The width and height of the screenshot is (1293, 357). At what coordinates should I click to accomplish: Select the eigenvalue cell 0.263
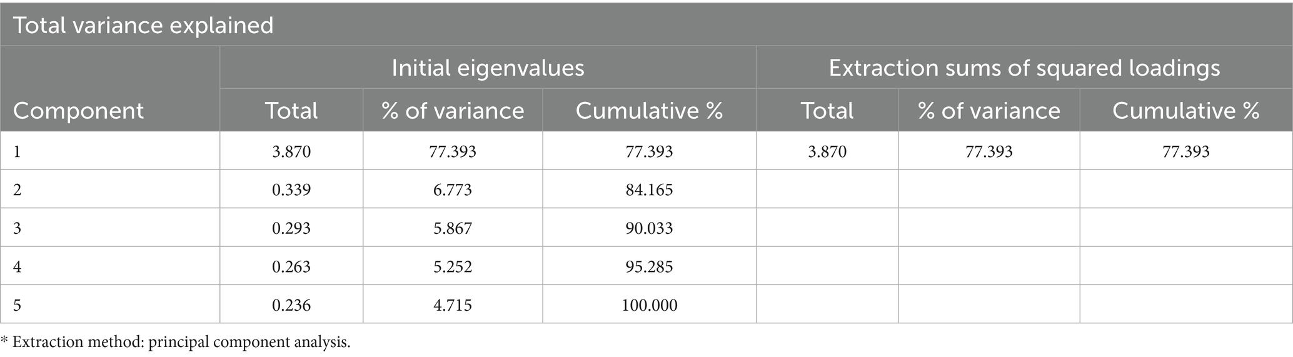tap(291, 267)
